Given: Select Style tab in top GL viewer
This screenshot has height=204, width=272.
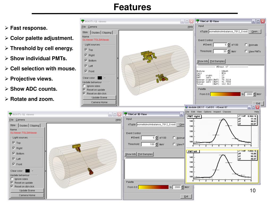Looking at the screenshot, I should [x=85, y=32].
